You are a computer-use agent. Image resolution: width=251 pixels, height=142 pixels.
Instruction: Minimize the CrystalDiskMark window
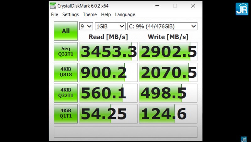[x=157, y=6]
